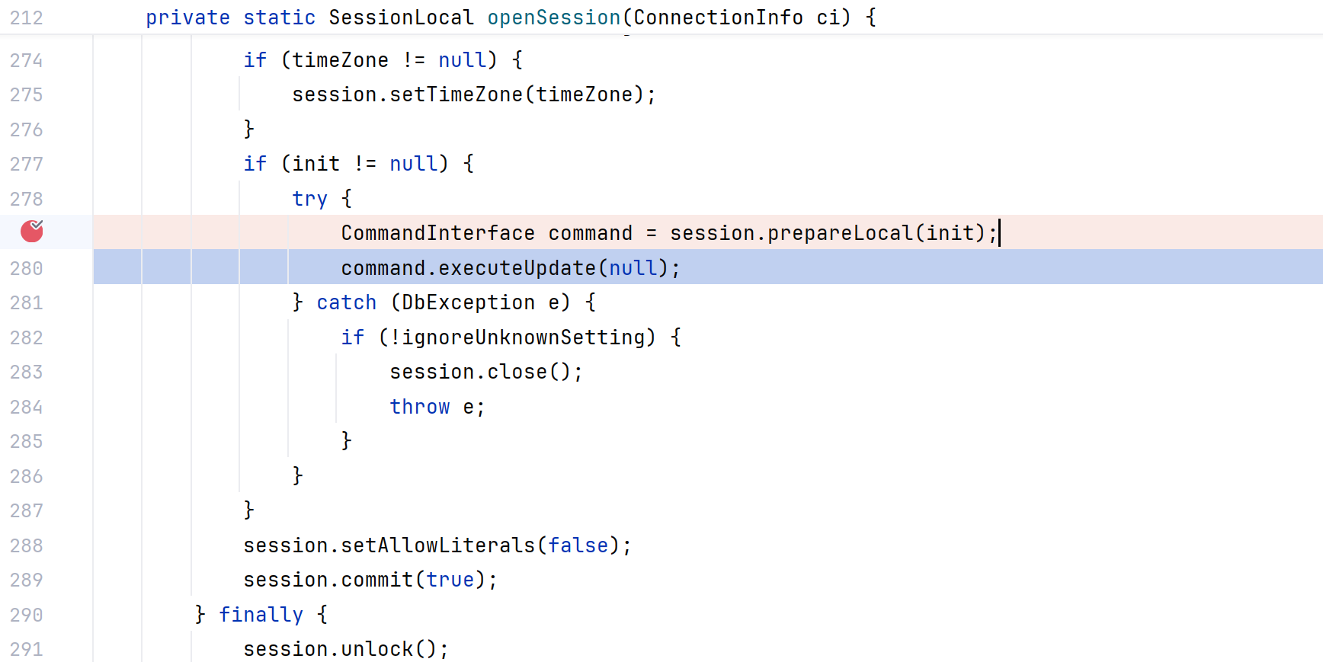Place the cursor on 'throw e;'
The width and height of the screenshot is (1323, 662).
[437, 407]
